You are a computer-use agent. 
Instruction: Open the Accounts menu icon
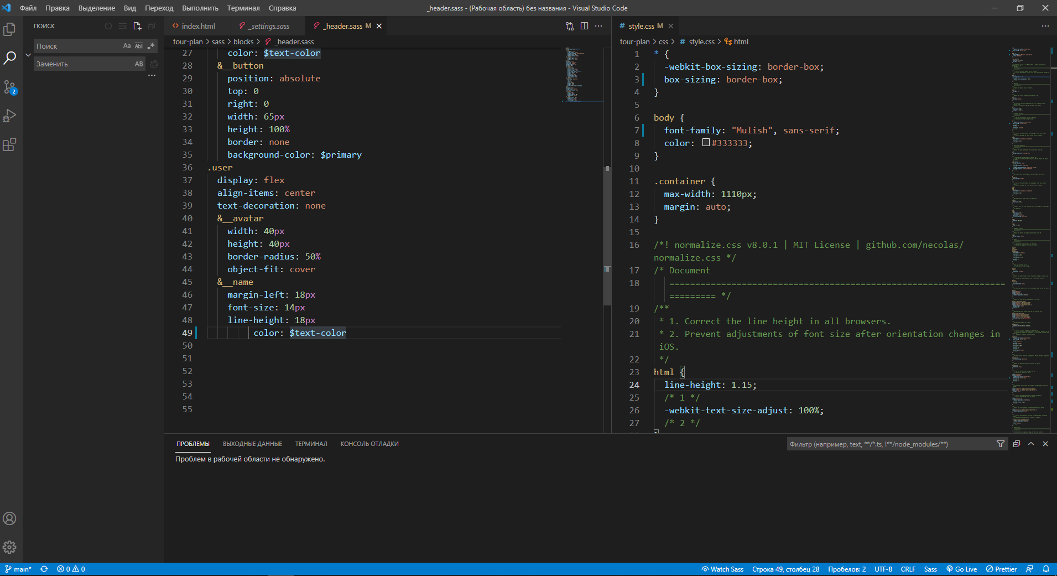(x=9, y=518)
